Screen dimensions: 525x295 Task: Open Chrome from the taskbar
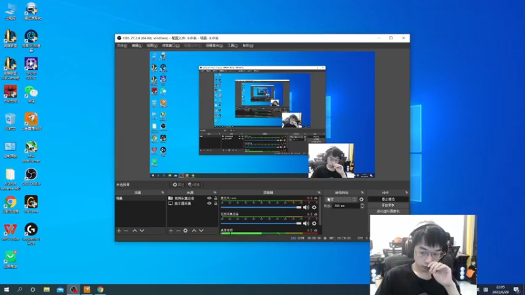pos(100,290)
